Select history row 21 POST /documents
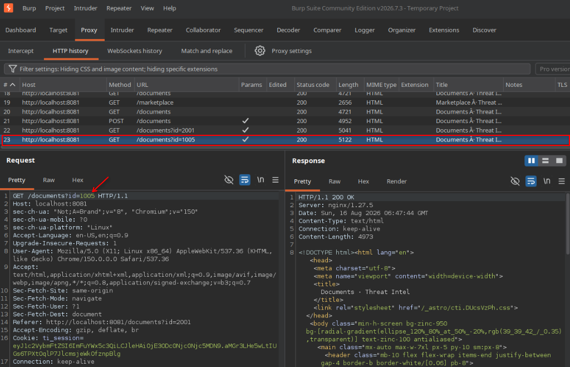 click(x=285, y=121)
